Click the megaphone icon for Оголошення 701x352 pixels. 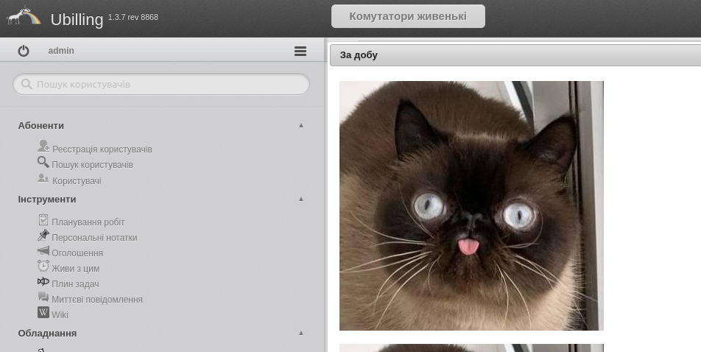(x=43, y=250)
